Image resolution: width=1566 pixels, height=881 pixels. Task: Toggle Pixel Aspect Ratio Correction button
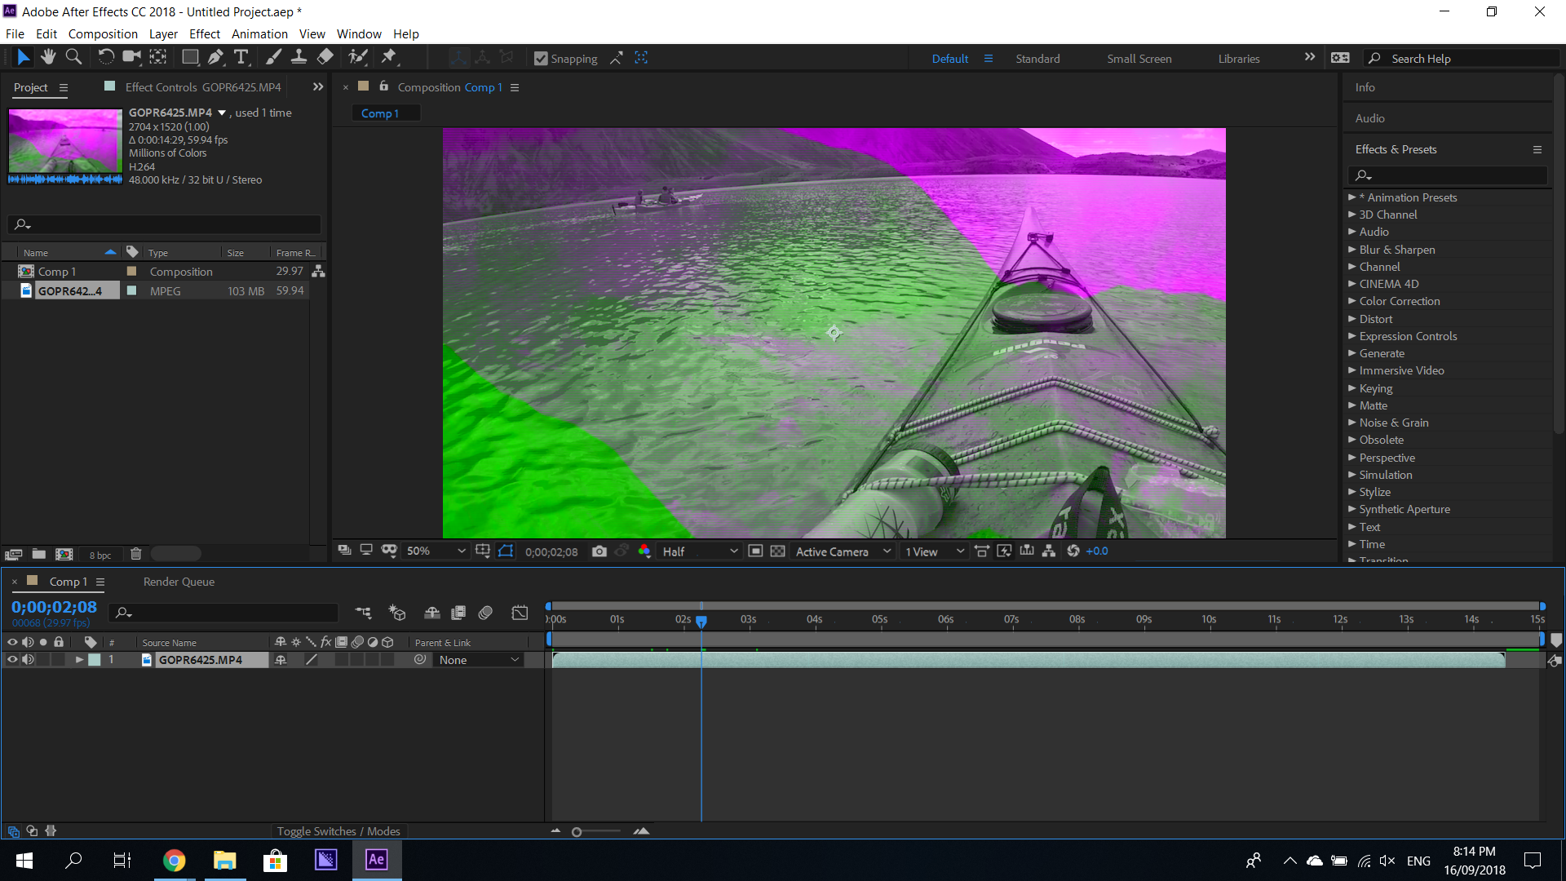982,551
